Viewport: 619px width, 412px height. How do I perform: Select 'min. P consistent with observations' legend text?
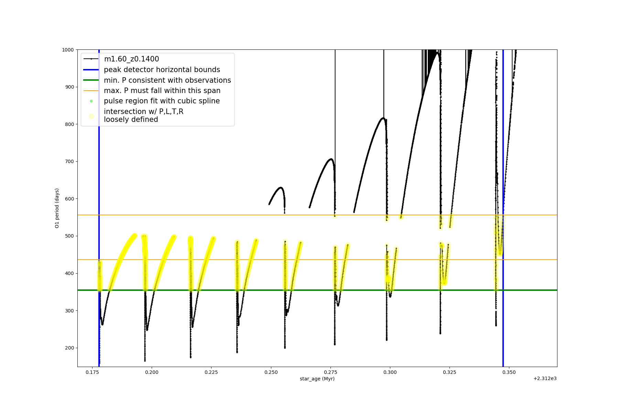point(167,80)
